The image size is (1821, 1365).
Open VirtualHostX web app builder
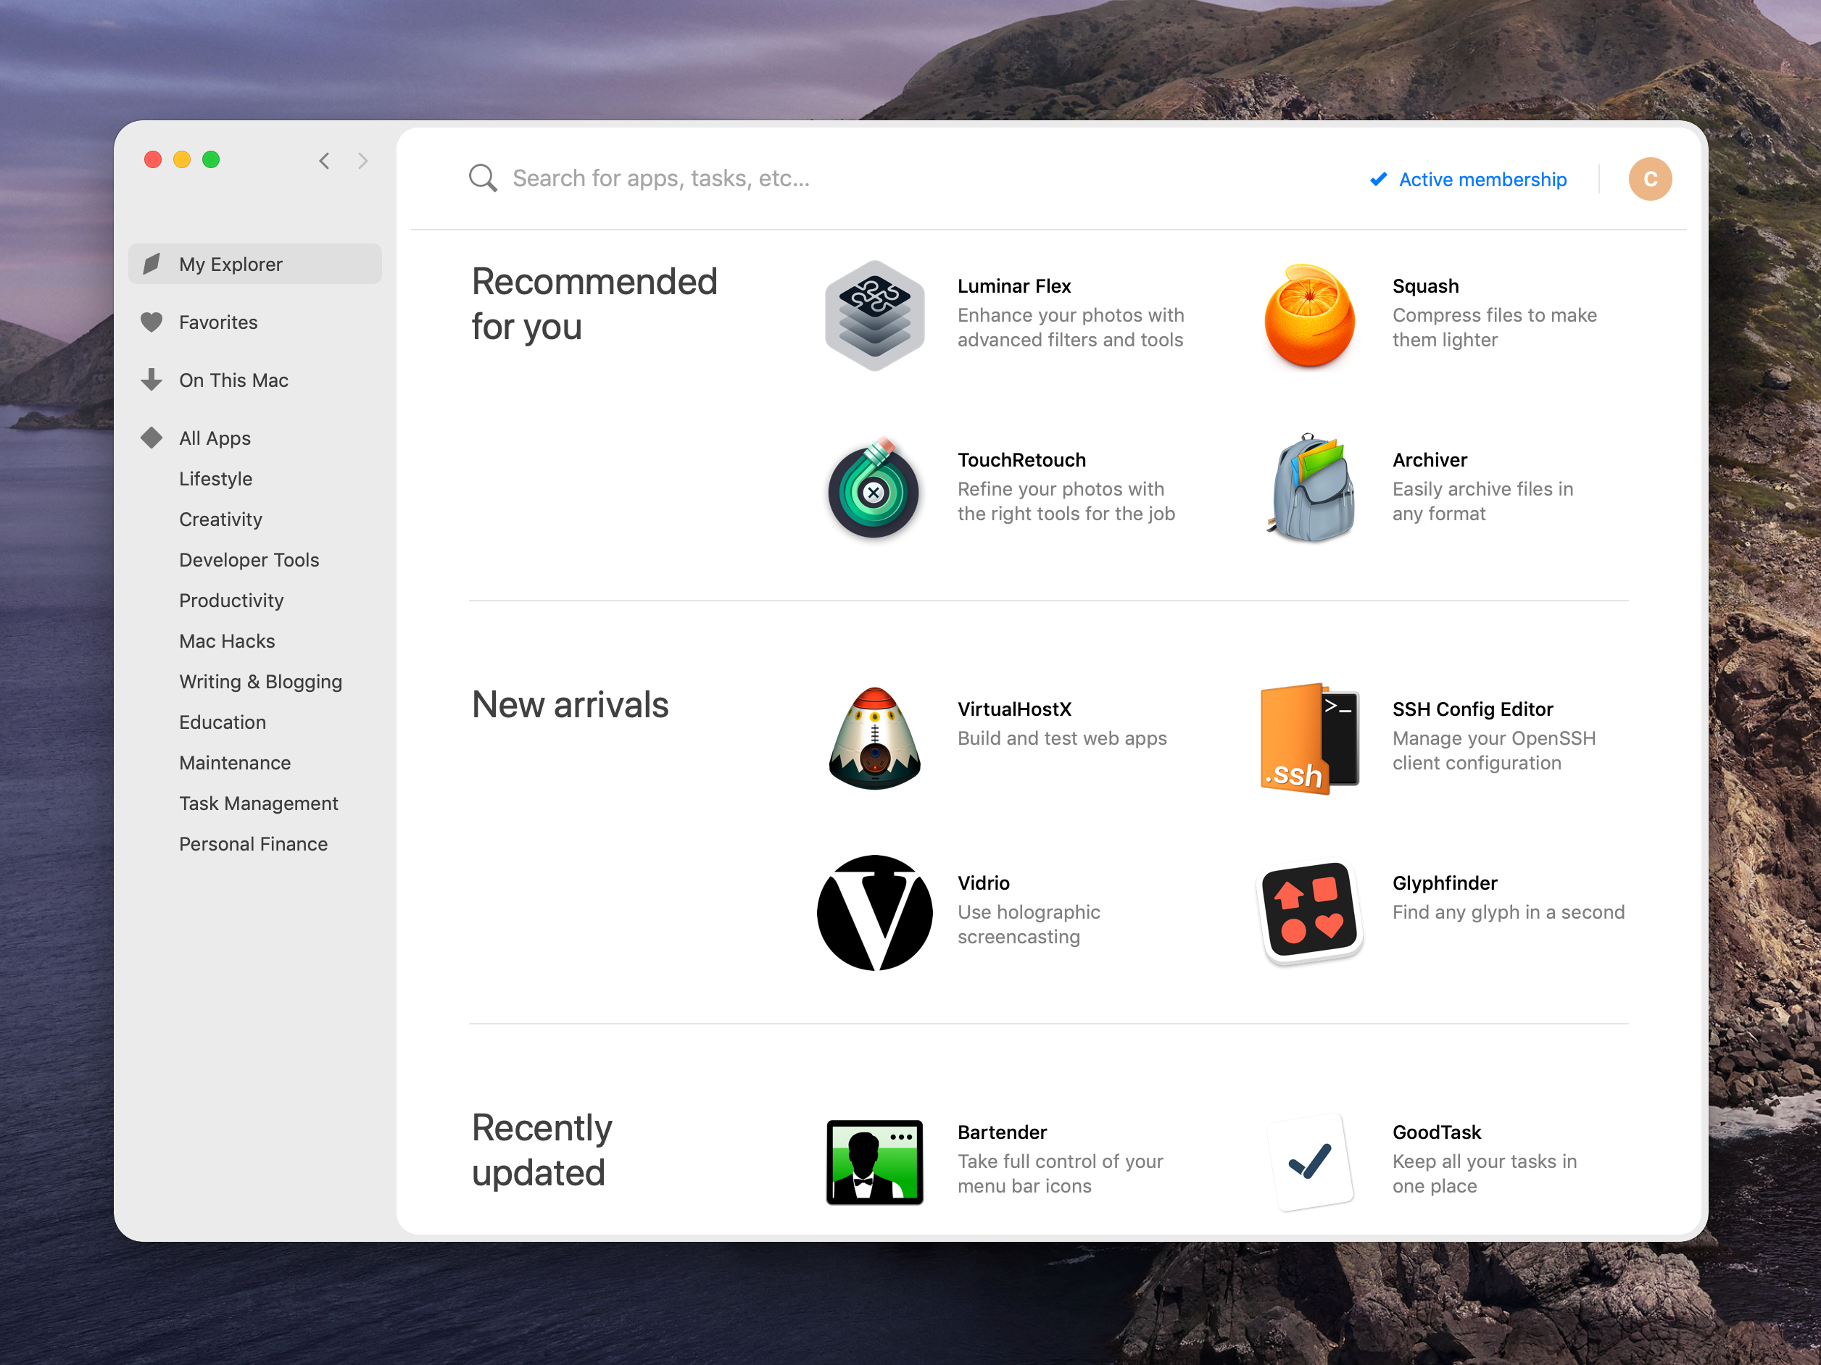(x=876, y=734)
